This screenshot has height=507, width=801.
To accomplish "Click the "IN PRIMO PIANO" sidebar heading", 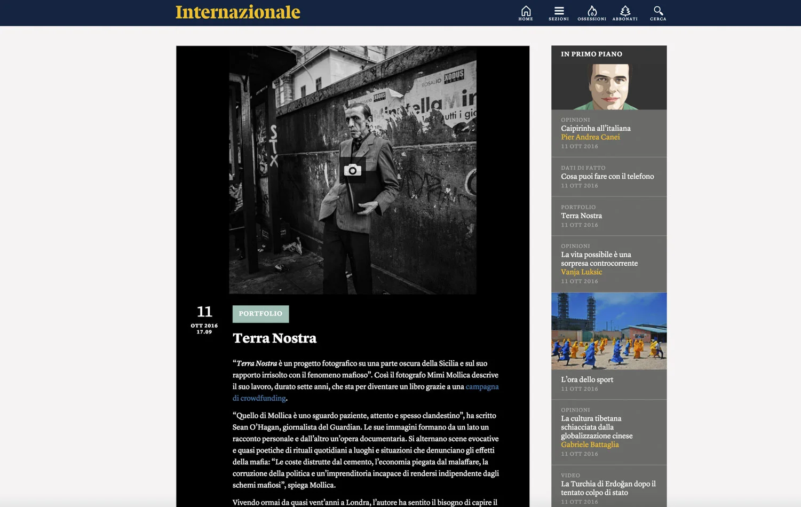I will pos(591,54).
